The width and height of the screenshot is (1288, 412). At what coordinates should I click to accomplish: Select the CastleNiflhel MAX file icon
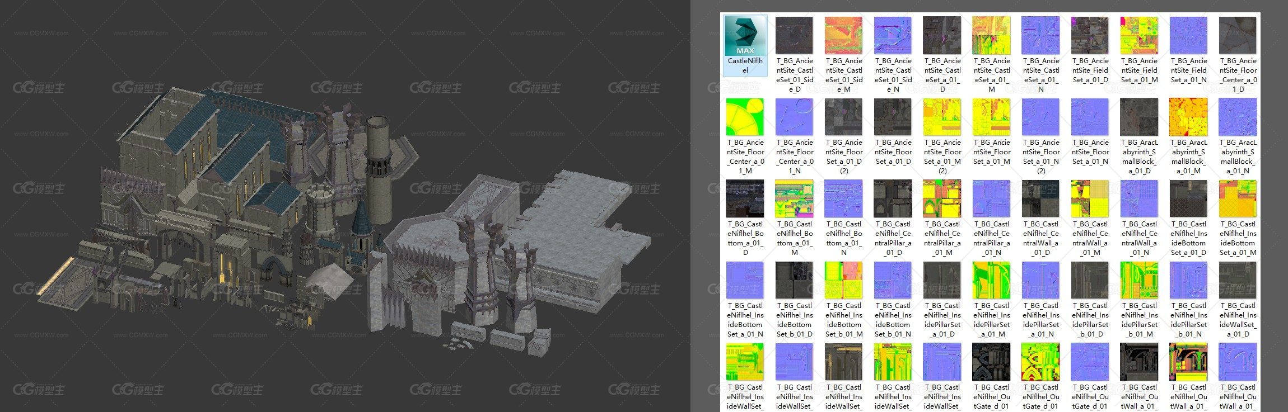pos(745,36)
